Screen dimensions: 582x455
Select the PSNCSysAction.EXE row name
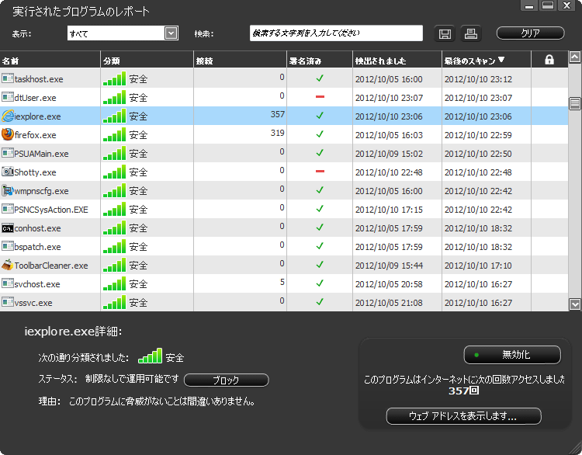pyautogui.click(x=51, y=210)
